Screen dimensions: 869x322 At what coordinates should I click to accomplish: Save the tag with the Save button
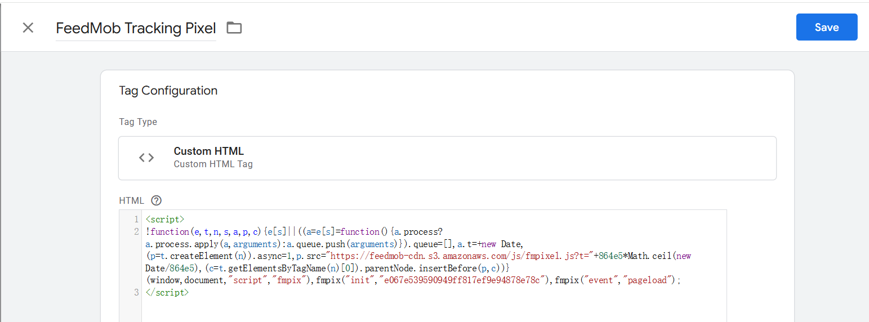826,27
